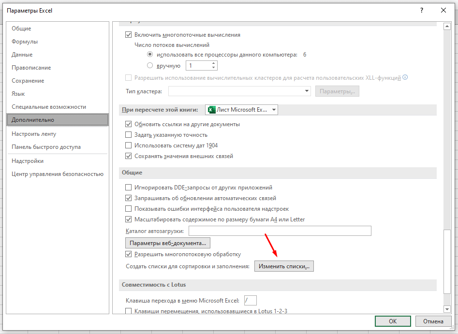Open Центр управления безопасностью category

point(58,174)
